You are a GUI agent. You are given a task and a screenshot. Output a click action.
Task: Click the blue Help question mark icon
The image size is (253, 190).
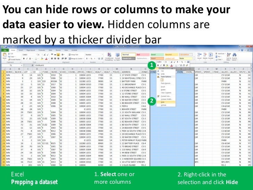pos(242,50)
